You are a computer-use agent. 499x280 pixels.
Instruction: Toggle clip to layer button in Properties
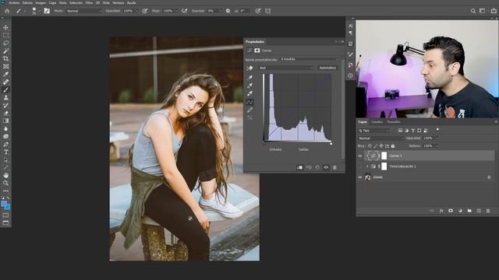coord(299,167)
